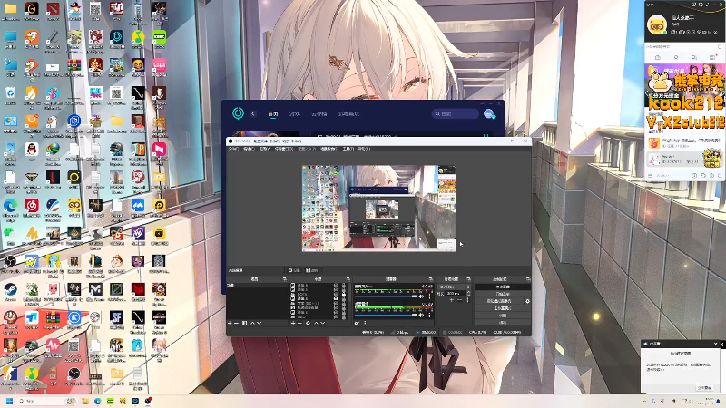Click search field in blue app header
The image size is (726, 408).
456,113
